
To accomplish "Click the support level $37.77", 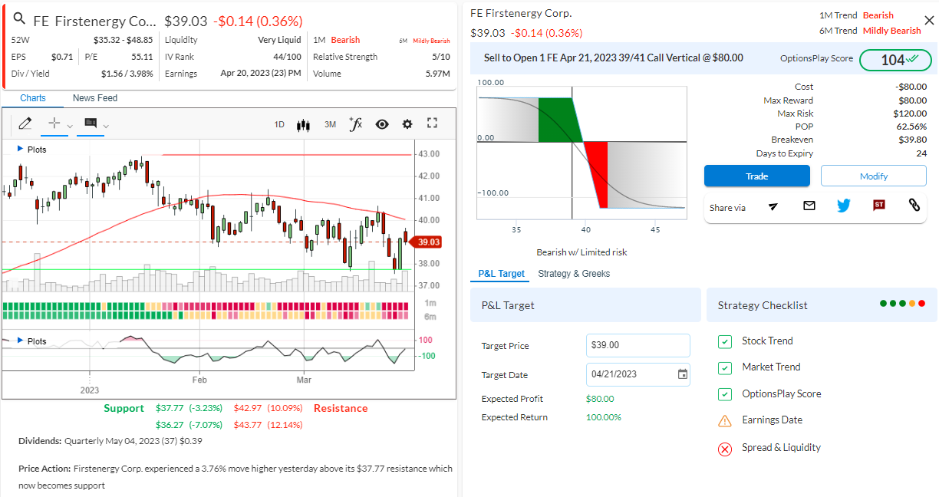I will [x=170, y=408].
